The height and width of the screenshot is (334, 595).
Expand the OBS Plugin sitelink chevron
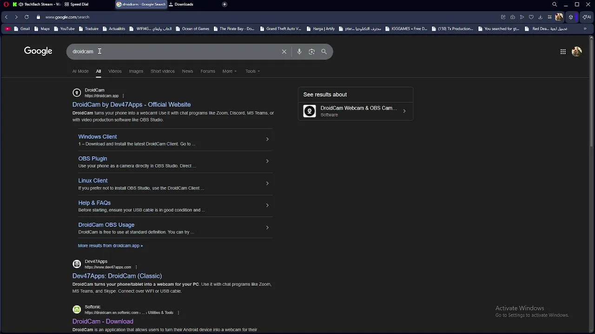(x=267, y=161)
